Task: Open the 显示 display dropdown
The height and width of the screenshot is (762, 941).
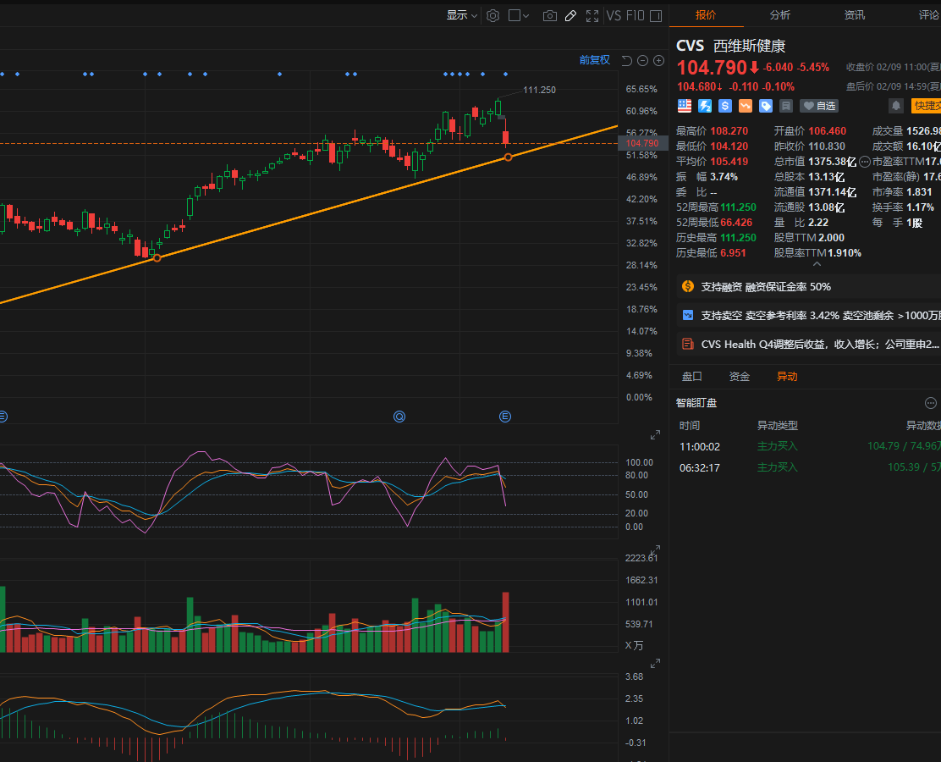Action: [x=461, y=15]
